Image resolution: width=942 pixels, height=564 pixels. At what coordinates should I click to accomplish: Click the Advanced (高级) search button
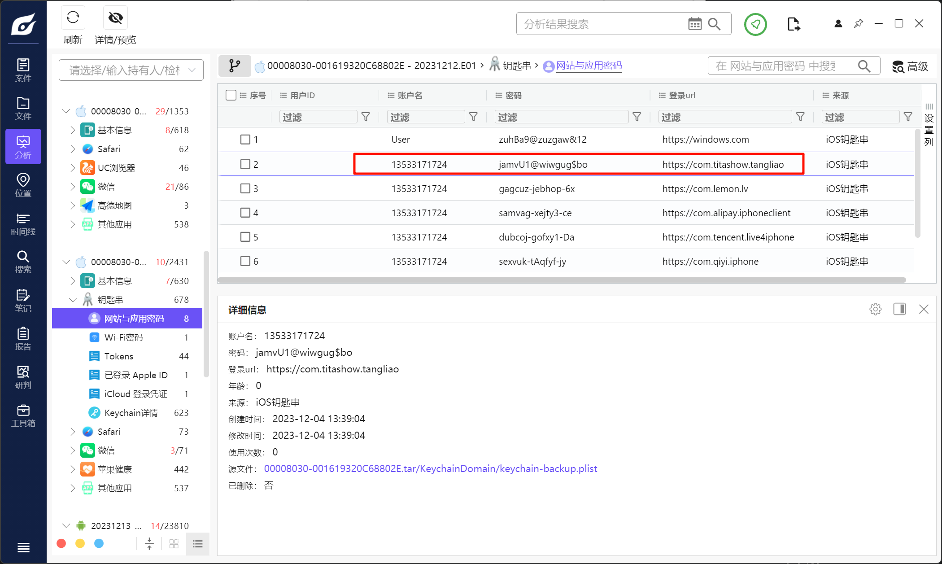[x=910, y=66]
